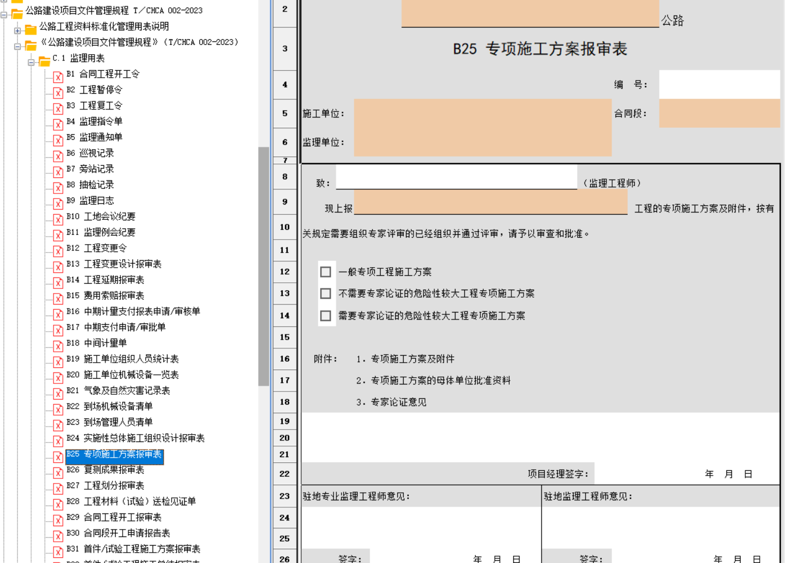
Task: Check the 一般专项工程施工方案 checkbox
Action: point(325,272)
